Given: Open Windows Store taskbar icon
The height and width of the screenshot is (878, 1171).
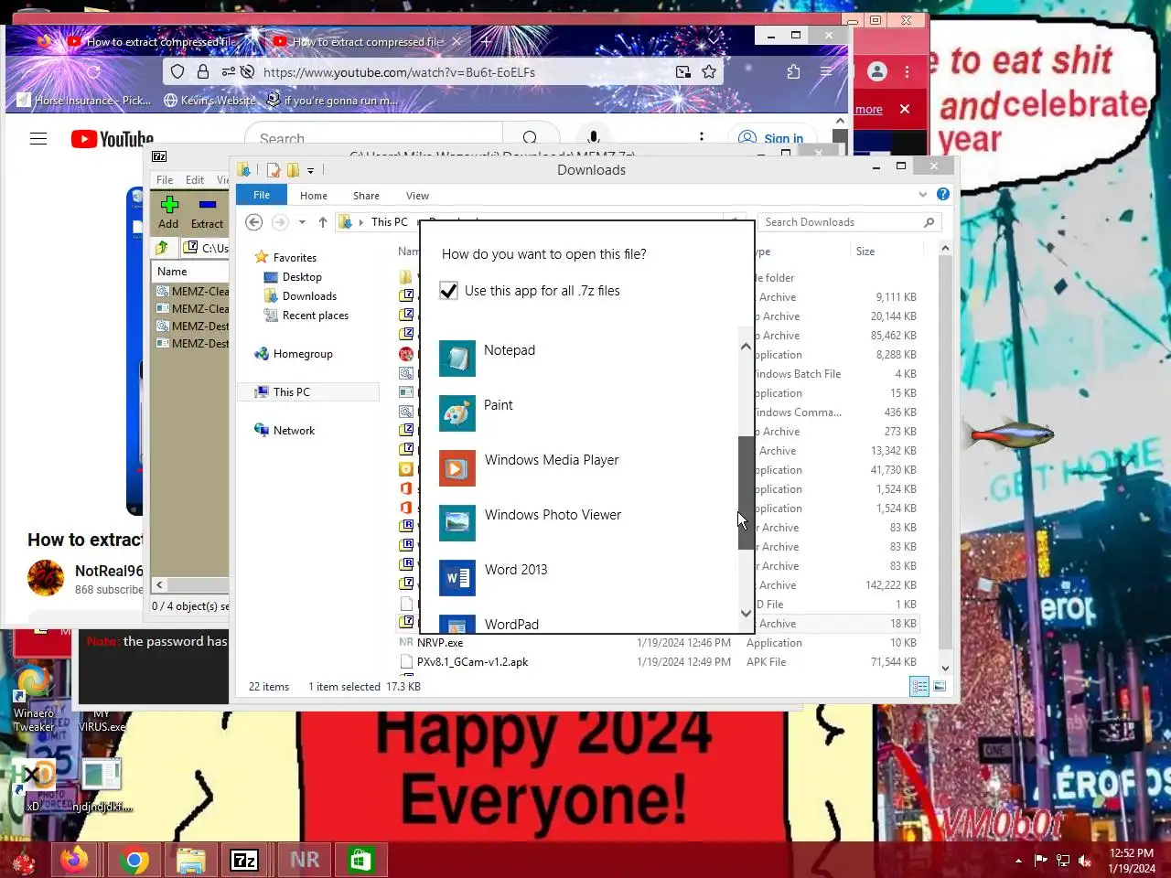Looking at the screenshot, I should pyautogui.click(x=361, y=860).
